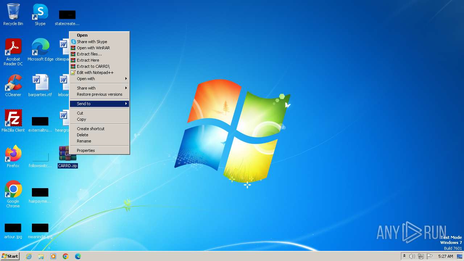The image size is (464, 261).
Task: Choose Rename in the context menu
Action: click(x=99, y=141)
